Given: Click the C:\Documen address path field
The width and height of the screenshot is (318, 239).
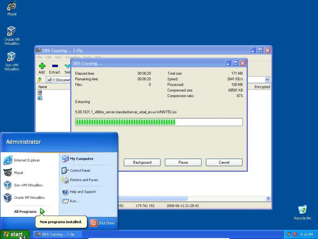Looking at the screenshot, I should (58, 80).
